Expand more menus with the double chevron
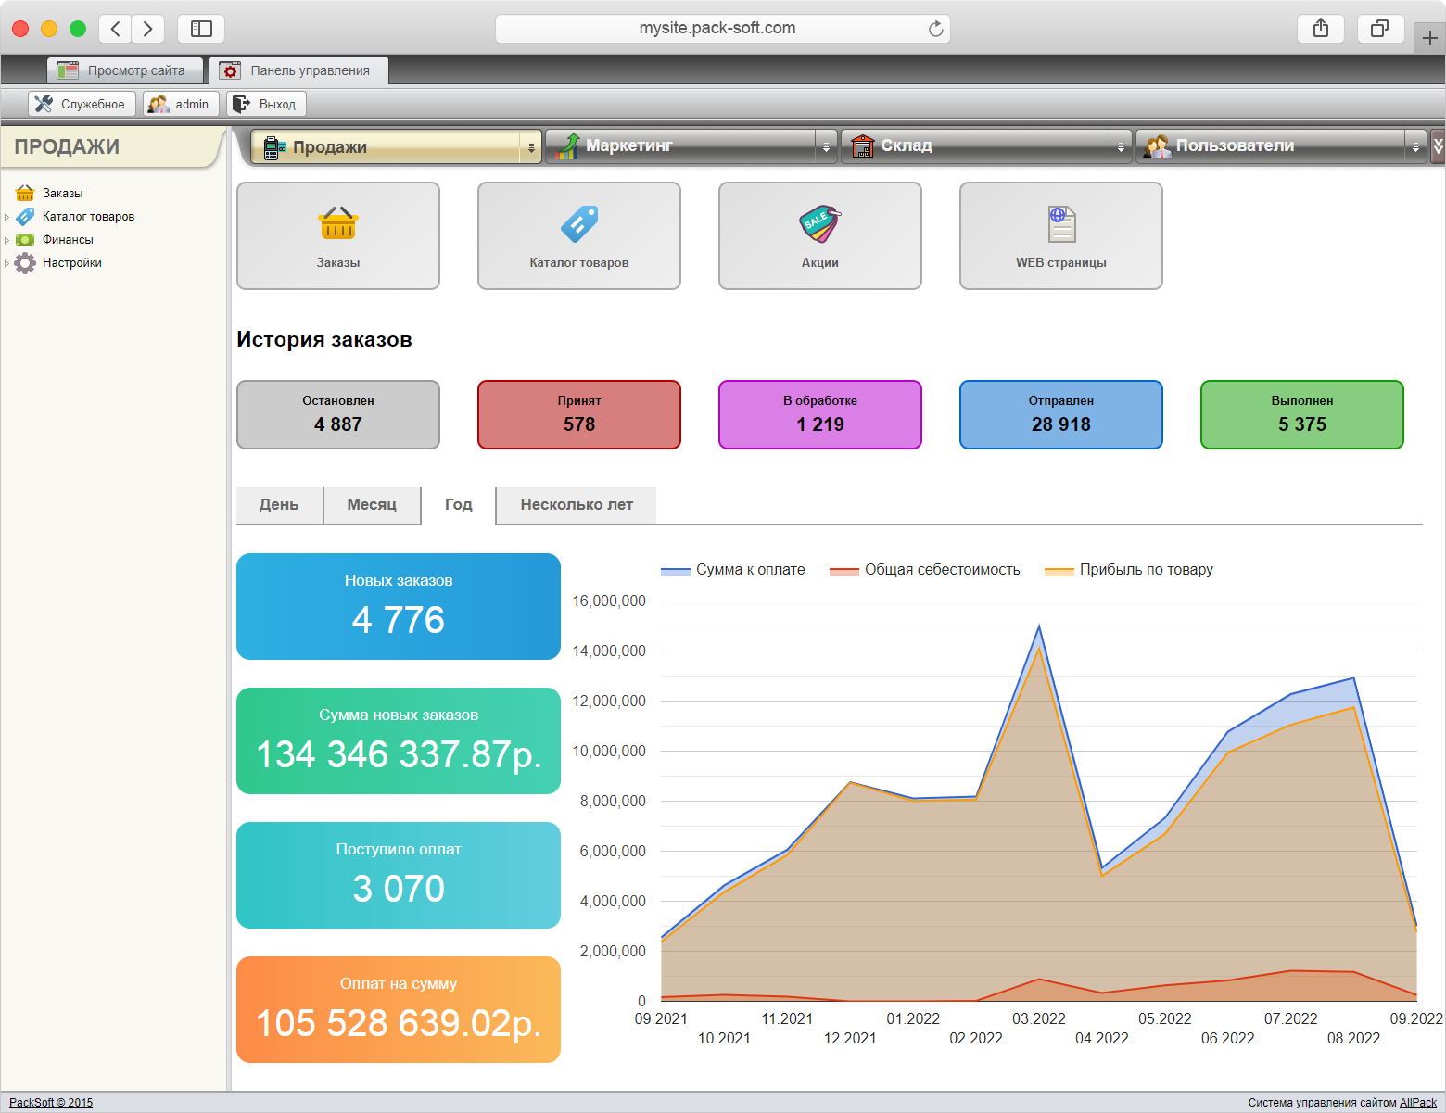This screenshot has height=1113, width=1446. point(1438,146)
